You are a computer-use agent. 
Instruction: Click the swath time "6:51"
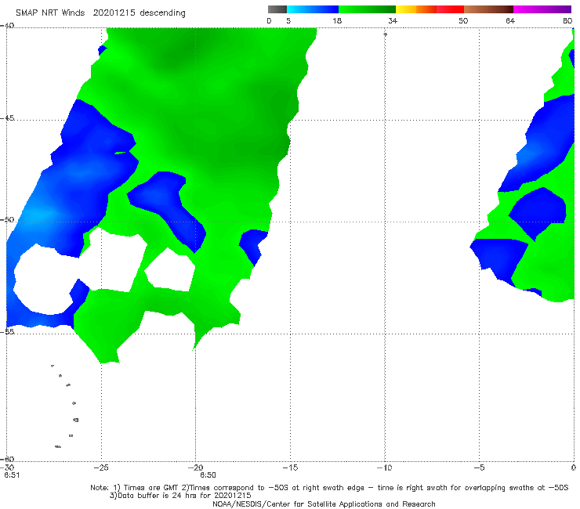[12, 475]
